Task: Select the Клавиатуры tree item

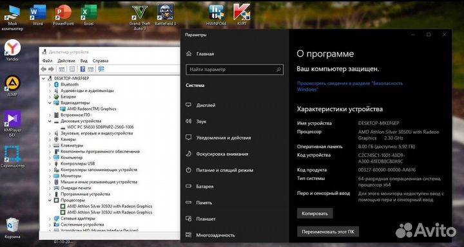Action: pyautogui.click(x=68, y=145)
